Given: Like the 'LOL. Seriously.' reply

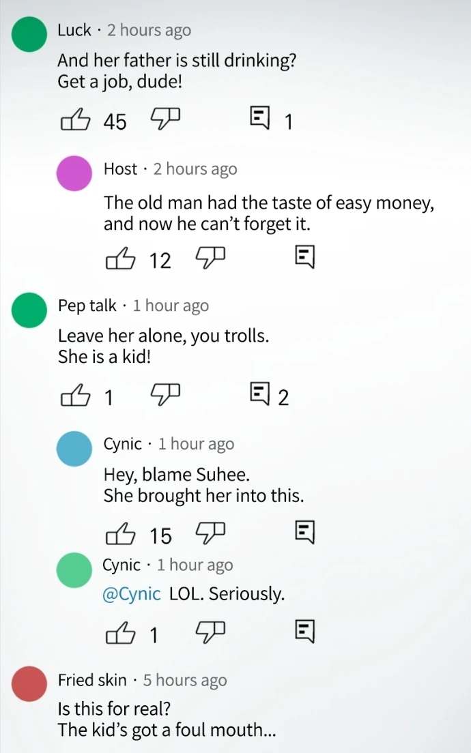Looking at the screenshot, I should point(121,634).
